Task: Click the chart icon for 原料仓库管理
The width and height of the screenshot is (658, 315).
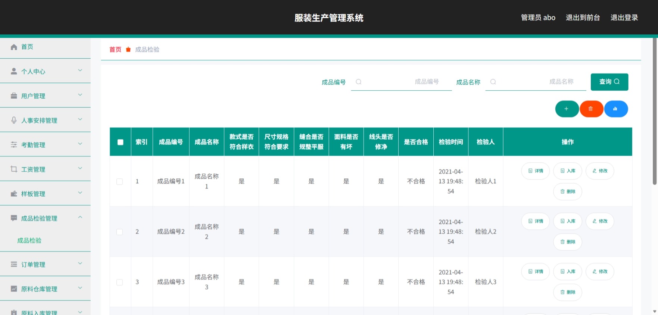Action: coord(14,289)
